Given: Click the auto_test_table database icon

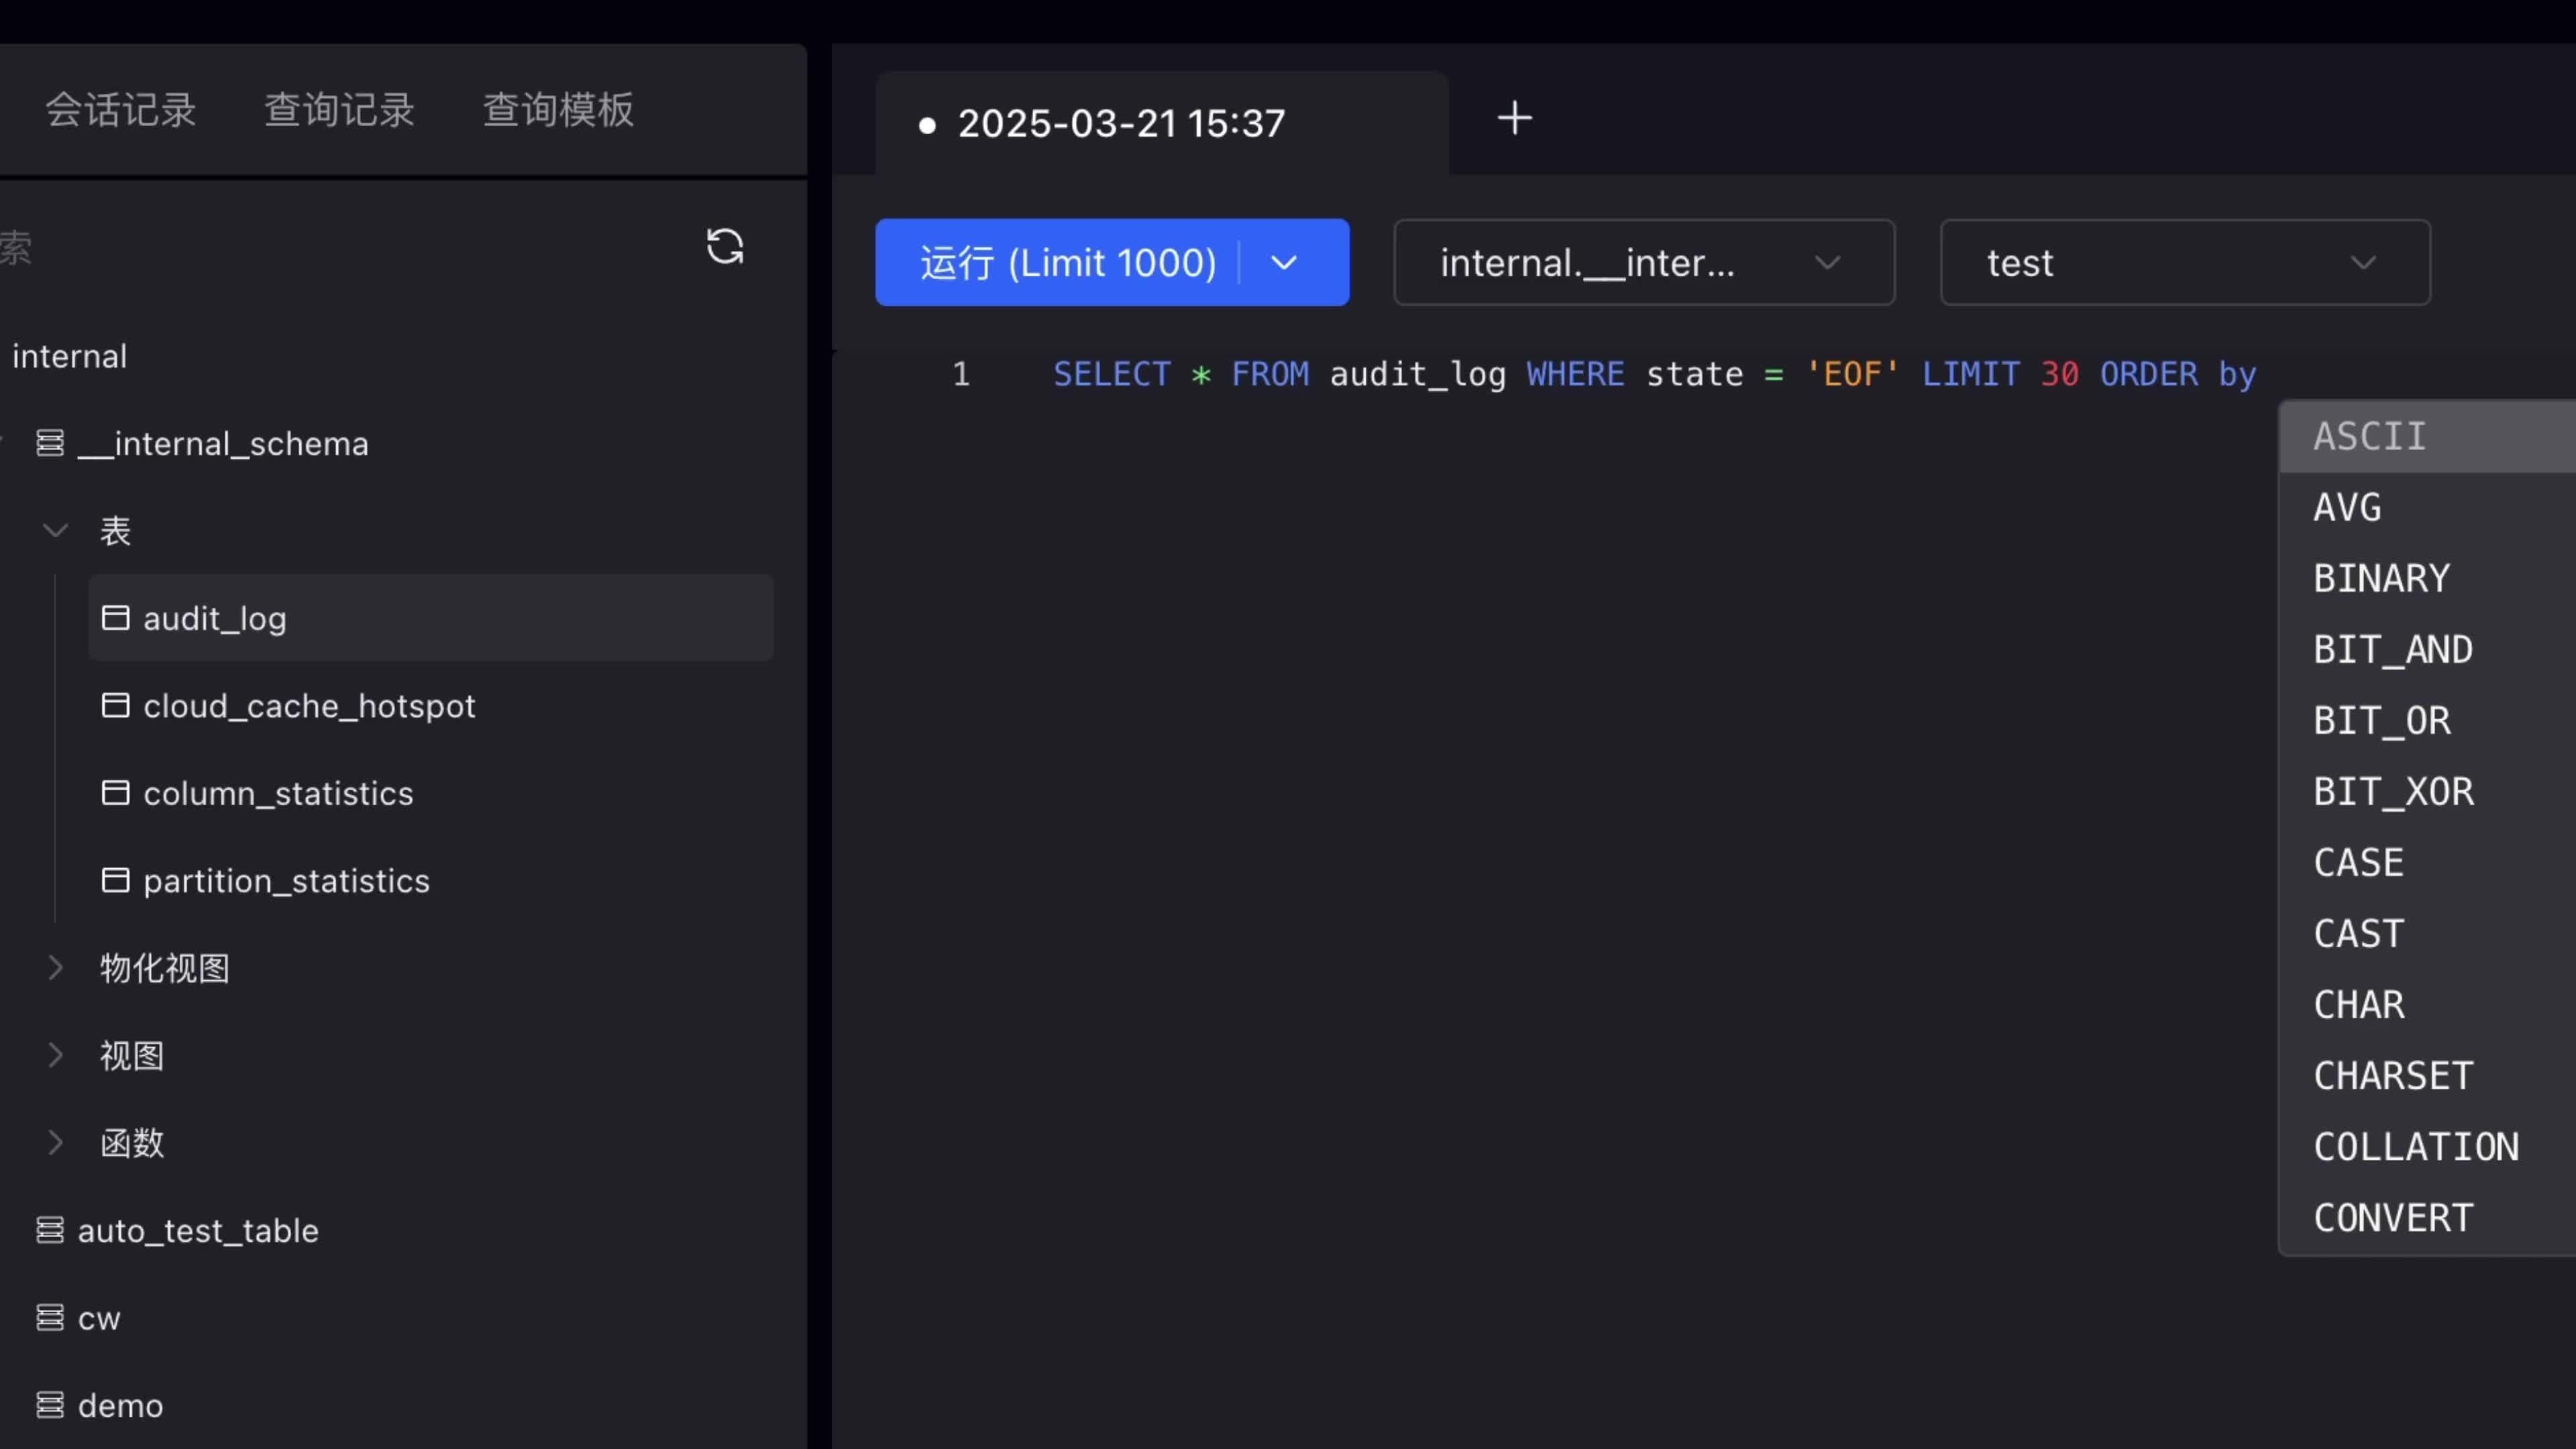Looking at the screenshot, I should [x=50, y=1230].
